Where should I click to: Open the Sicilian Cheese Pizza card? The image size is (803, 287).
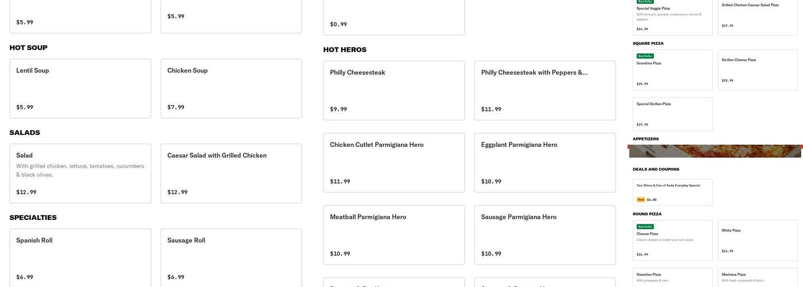(758, 70)
